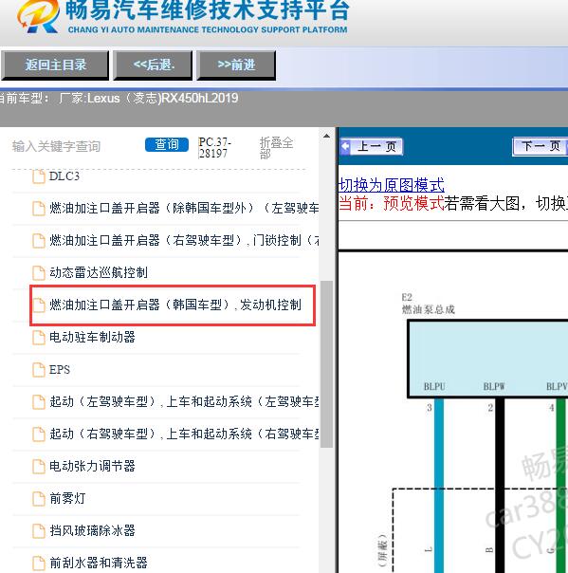Click the document icon beside 电动张力调节器

[39, 467]
